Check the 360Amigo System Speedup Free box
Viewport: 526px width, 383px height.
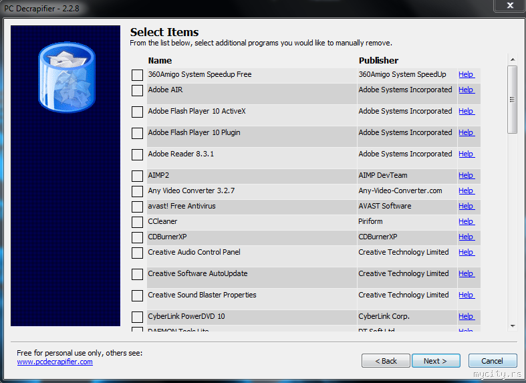(x=137, y=75)
